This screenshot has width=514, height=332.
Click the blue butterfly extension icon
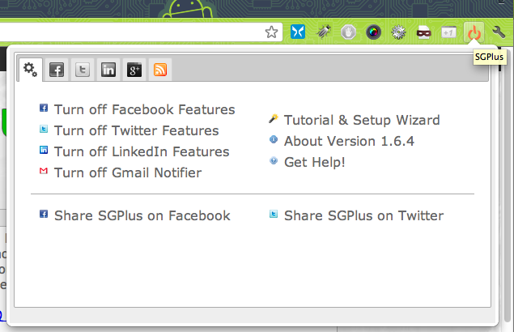[x=298, y=32]
